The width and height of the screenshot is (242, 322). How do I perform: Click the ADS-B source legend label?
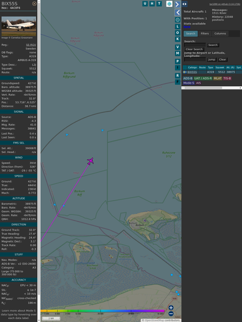[x=188, y=78]
